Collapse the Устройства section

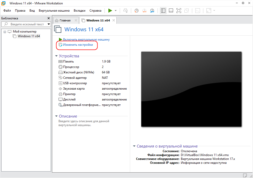tap(56, 56)
